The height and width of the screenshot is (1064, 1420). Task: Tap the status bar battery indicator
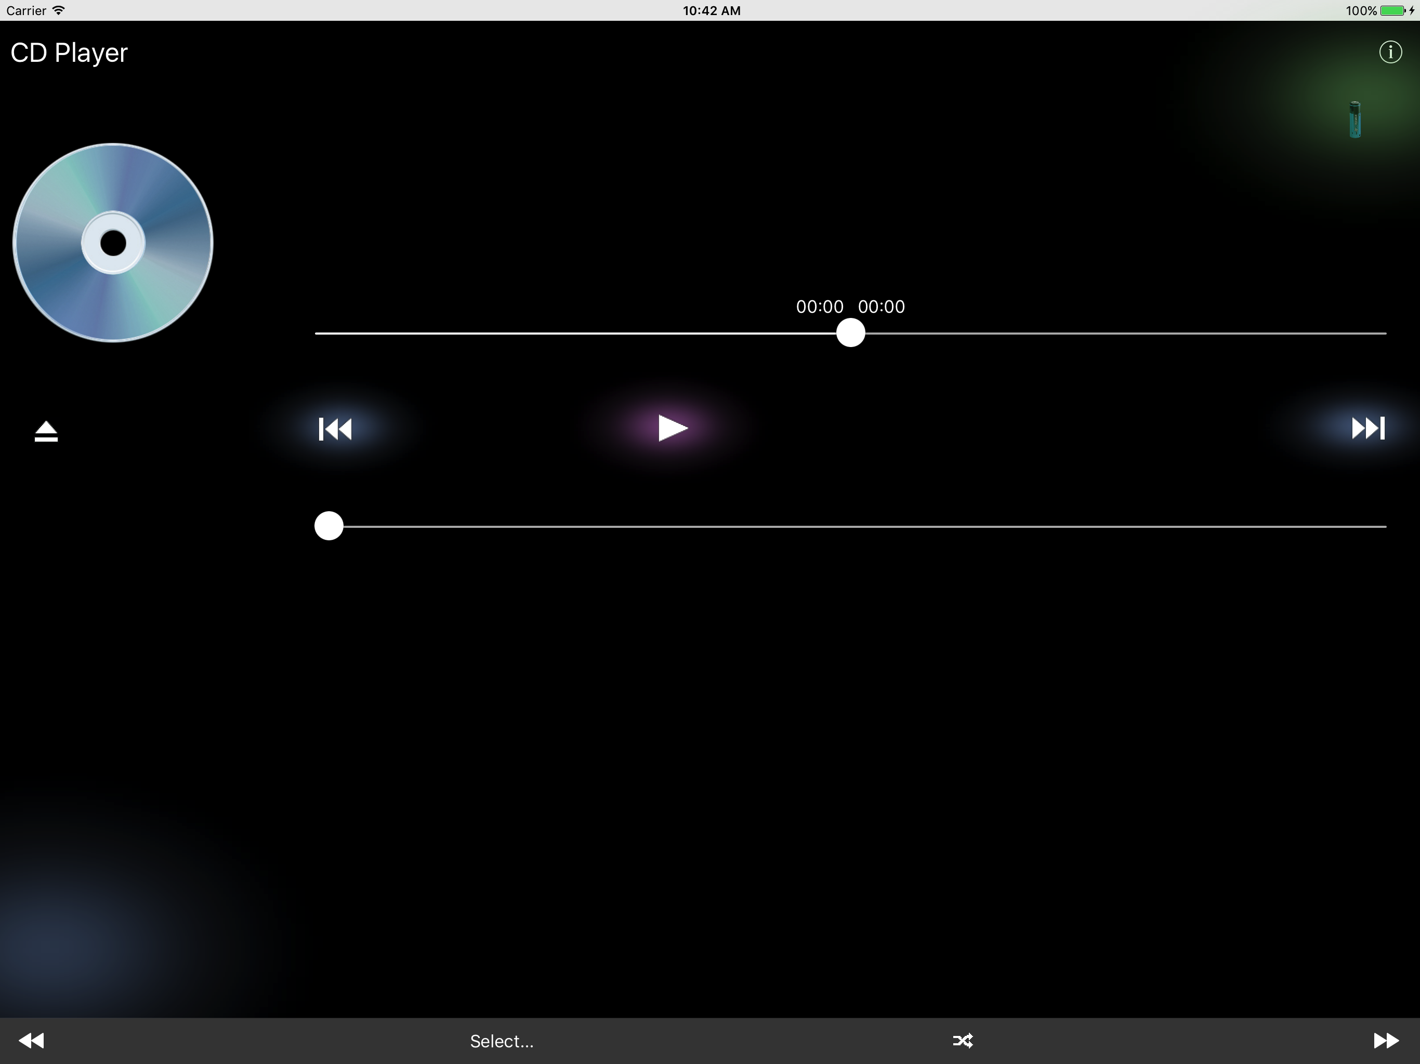click(1392, 10)
